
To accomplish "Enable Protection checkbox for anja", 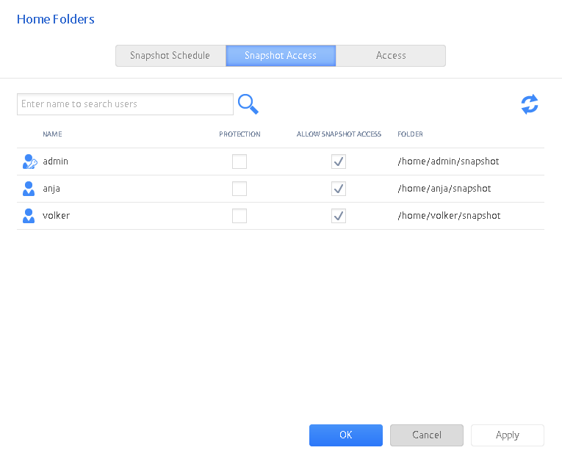I will click(x=239, y=189).
